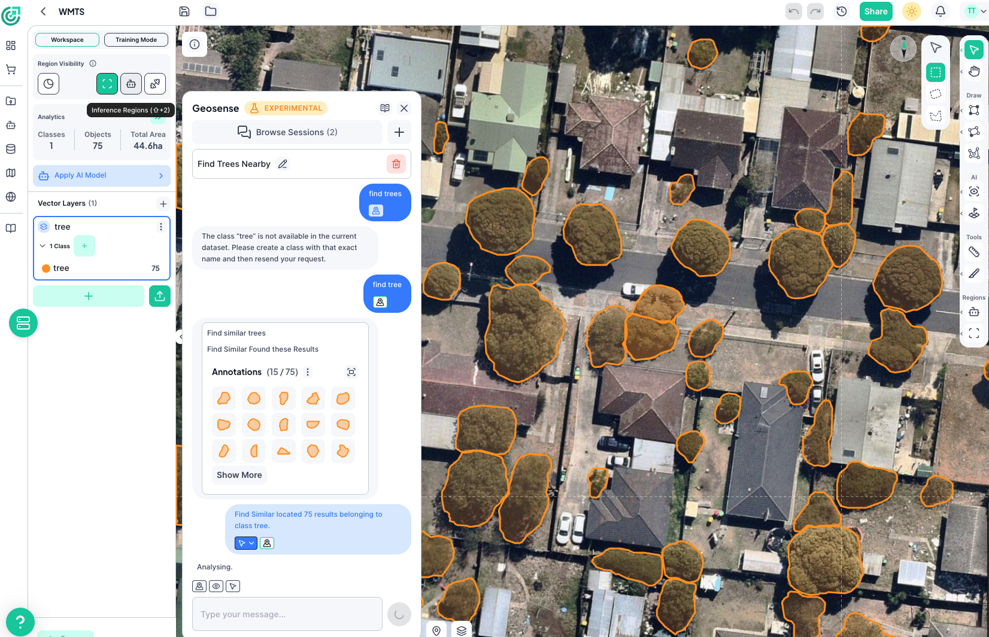This screenshot has height=637, width=989.
Task: Open Apply AI Model
Action: coord(102,175)
